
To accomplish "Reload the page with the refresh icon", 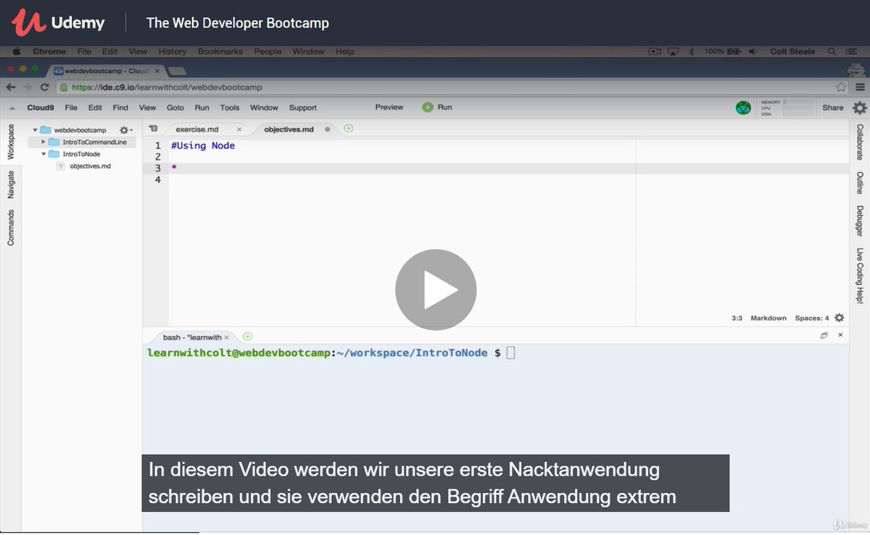I will (44, 87).
